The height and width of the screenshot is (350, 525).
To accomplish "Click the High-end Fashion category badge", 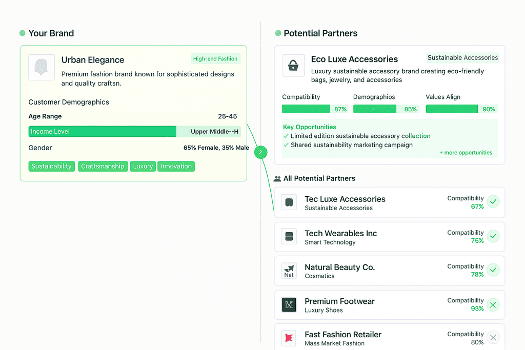I will tap(215, 58).
